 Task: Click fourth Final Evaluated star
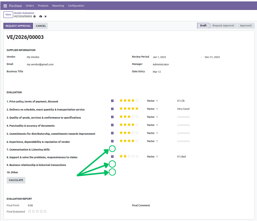(41, 211)
